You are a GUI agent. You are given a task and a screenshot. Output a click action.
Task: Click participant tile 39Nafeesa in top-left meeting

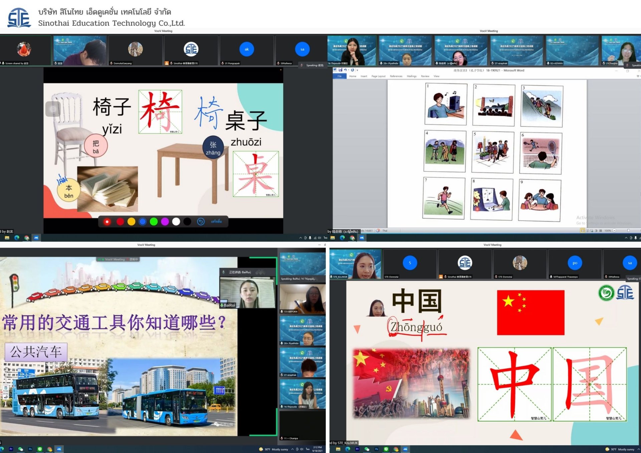pyautogui.click(x=302, y=50)
